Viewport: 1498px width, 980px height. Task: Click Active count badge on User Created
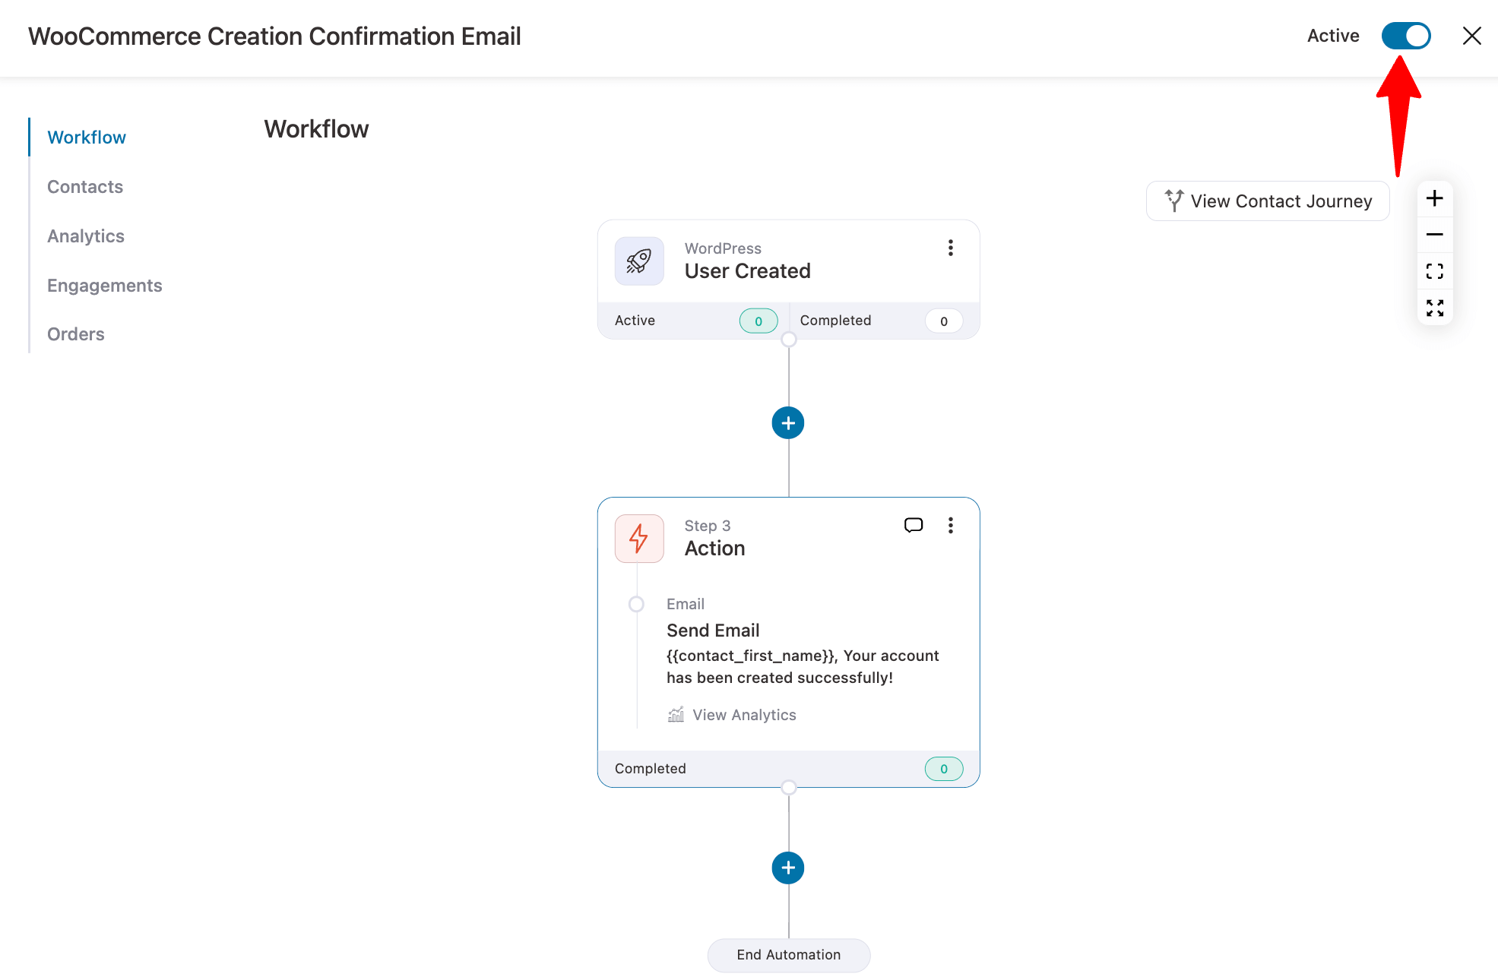[x=759, y=321]
